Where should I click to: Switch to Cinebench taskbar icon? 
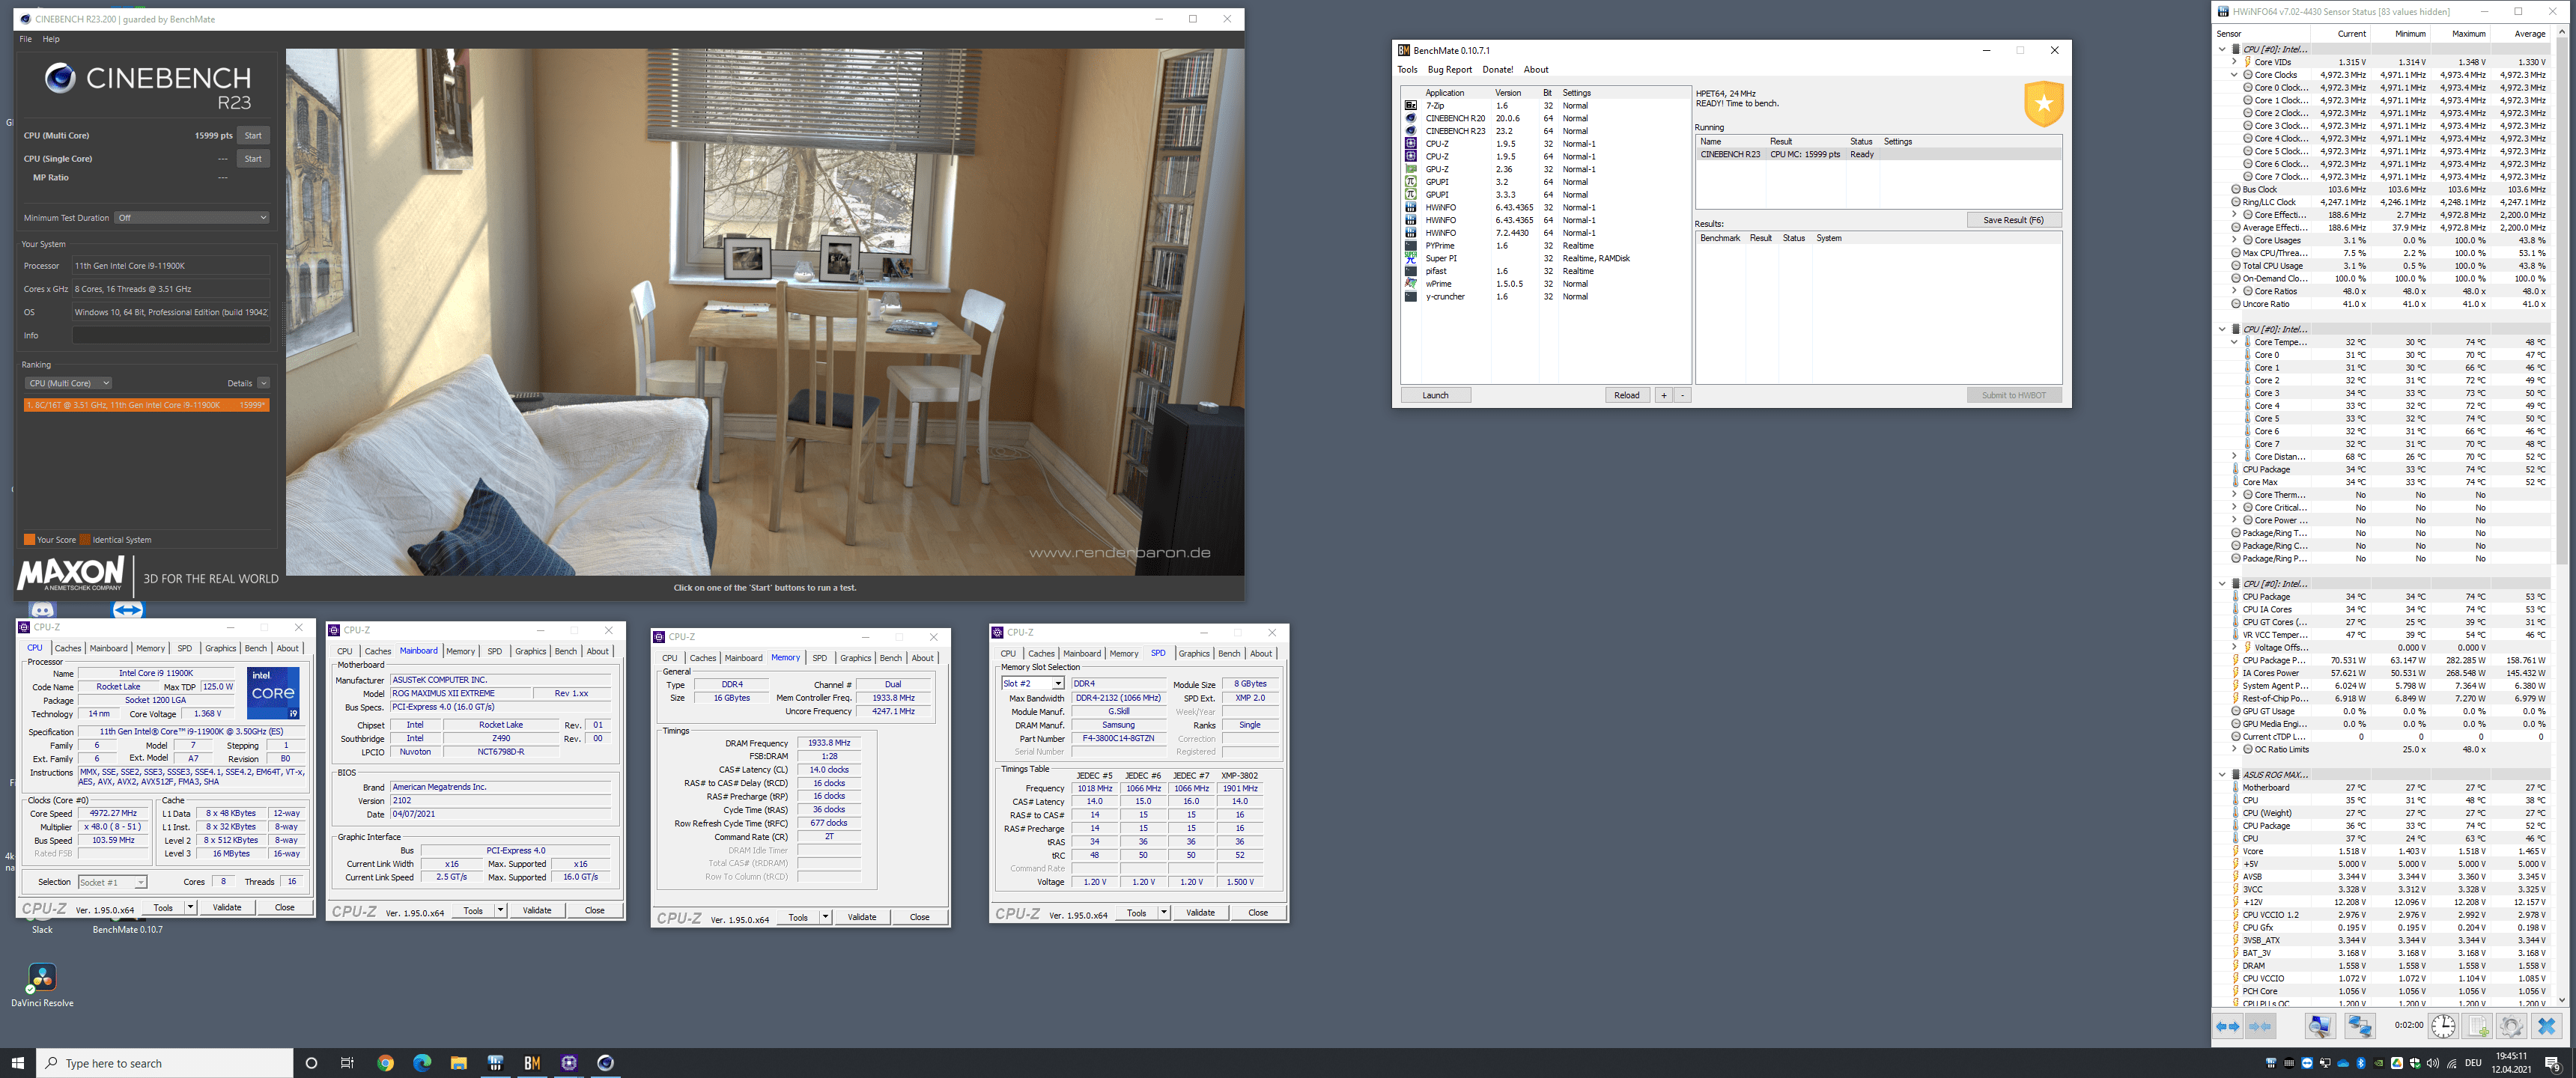point(605,1063)
